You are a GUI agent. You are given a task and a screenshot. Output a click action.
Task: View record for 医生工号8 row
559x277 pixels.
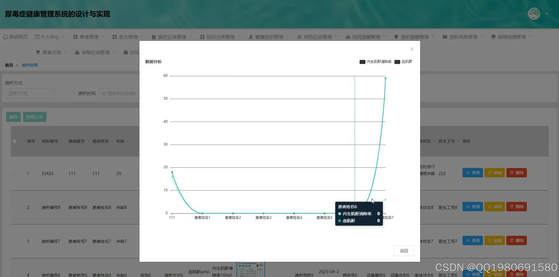pyautogui.click(x=473, y=207)
